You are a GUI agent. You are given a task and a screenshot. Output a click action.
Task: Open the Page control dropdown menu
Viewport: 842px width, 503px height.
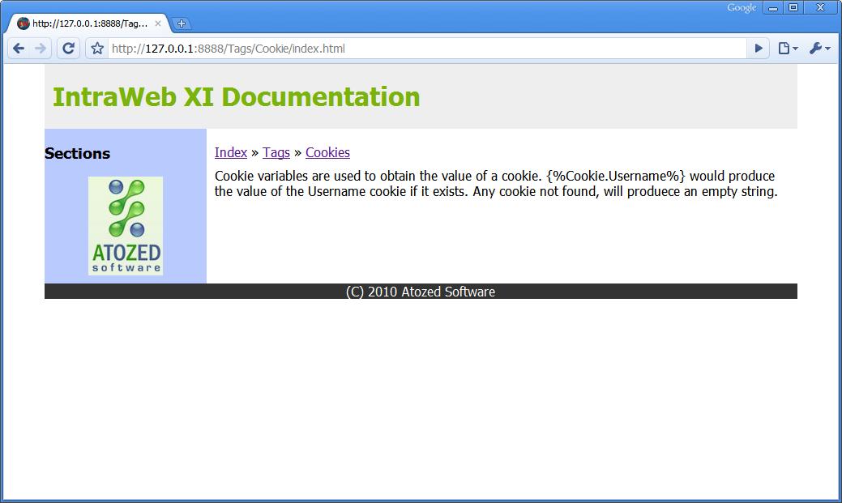pos(787,49)
